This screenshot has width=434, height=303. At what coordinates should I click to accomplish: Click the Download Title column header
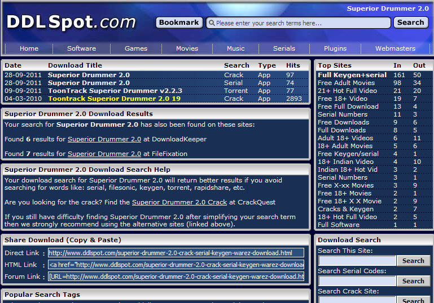click(x=75, y=65)
